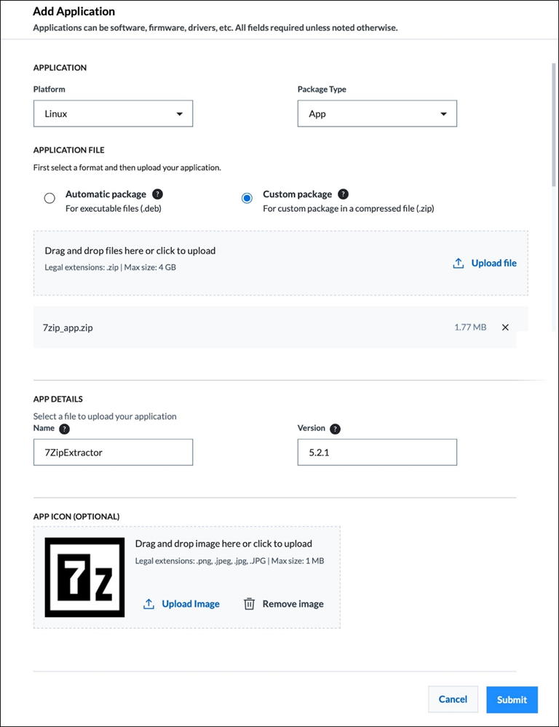Open the Version field help tooltip icon
This screenshot has height=727, width=559.
pos(335,429)
